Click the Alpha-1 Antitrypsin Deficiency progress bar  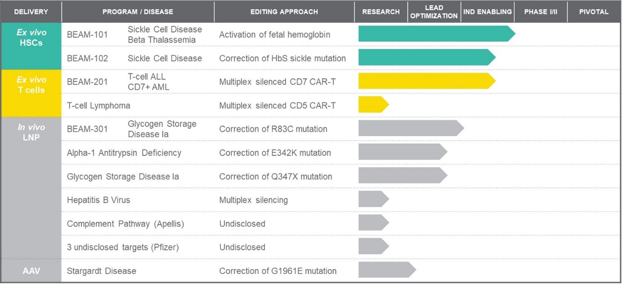point(403,152)
